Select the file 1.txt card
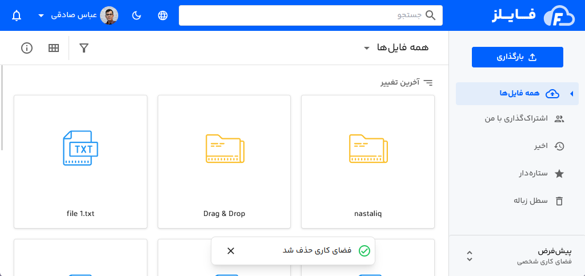Screen dimensions: 585x276 81,162
